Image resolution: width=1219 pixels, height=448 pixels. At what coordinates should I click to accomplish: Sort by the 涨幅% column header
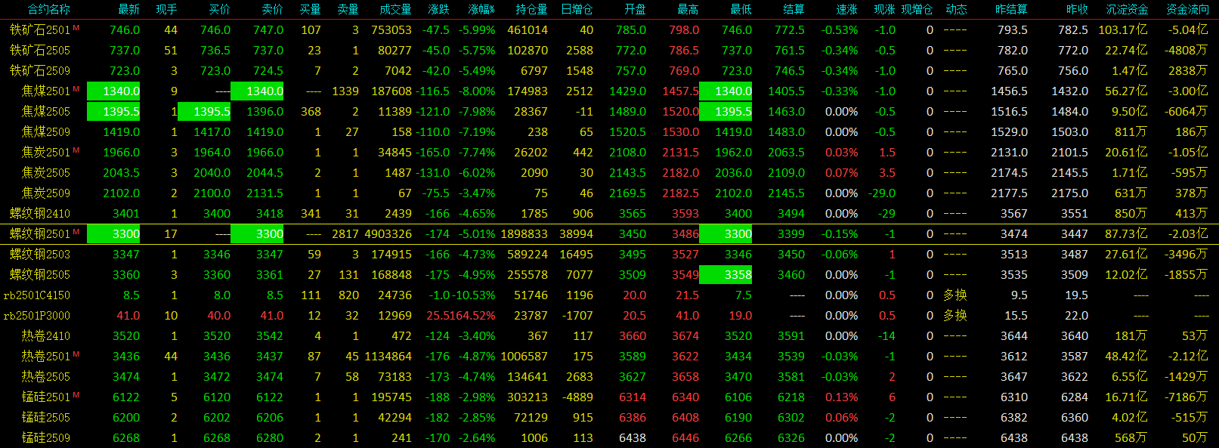pos(481,9)
